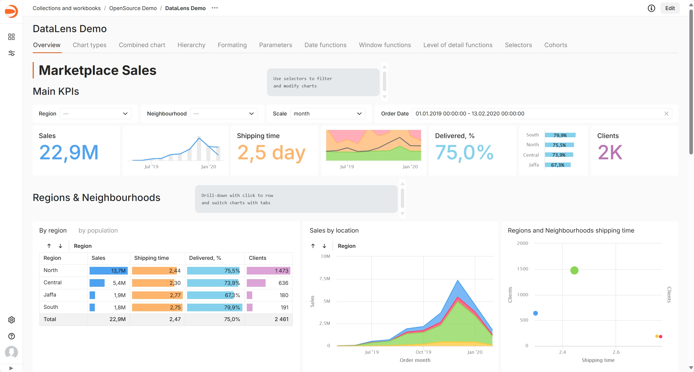
Task: Click the South 79,9% bar
Action: click(x=560, y=135)
